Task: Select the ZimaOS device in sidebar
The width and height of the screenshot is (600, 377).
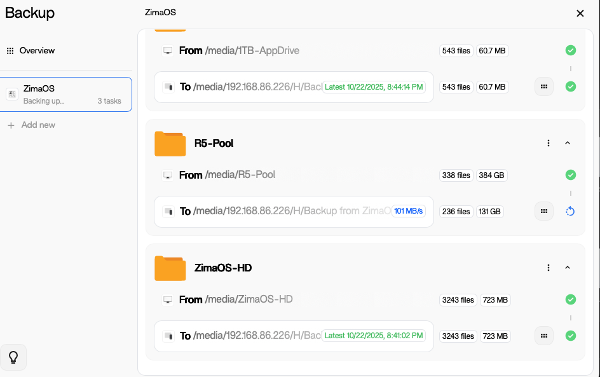Action: coord(66,94)
